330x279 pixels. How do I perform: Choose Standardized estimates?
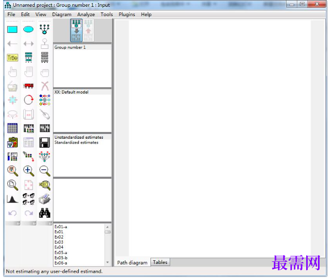pyautogui.click(x=82, y=142)
